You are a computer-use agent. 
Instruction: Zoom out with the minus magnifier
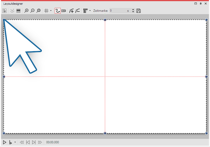pyautogui.click(x=32, y=11)
